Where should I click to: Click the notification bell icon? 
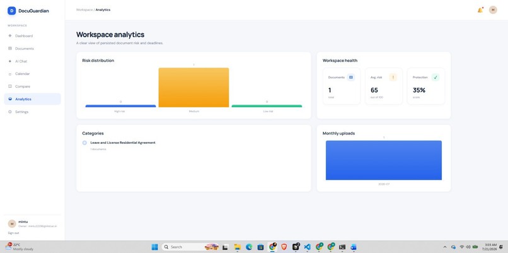pos(480,10)
